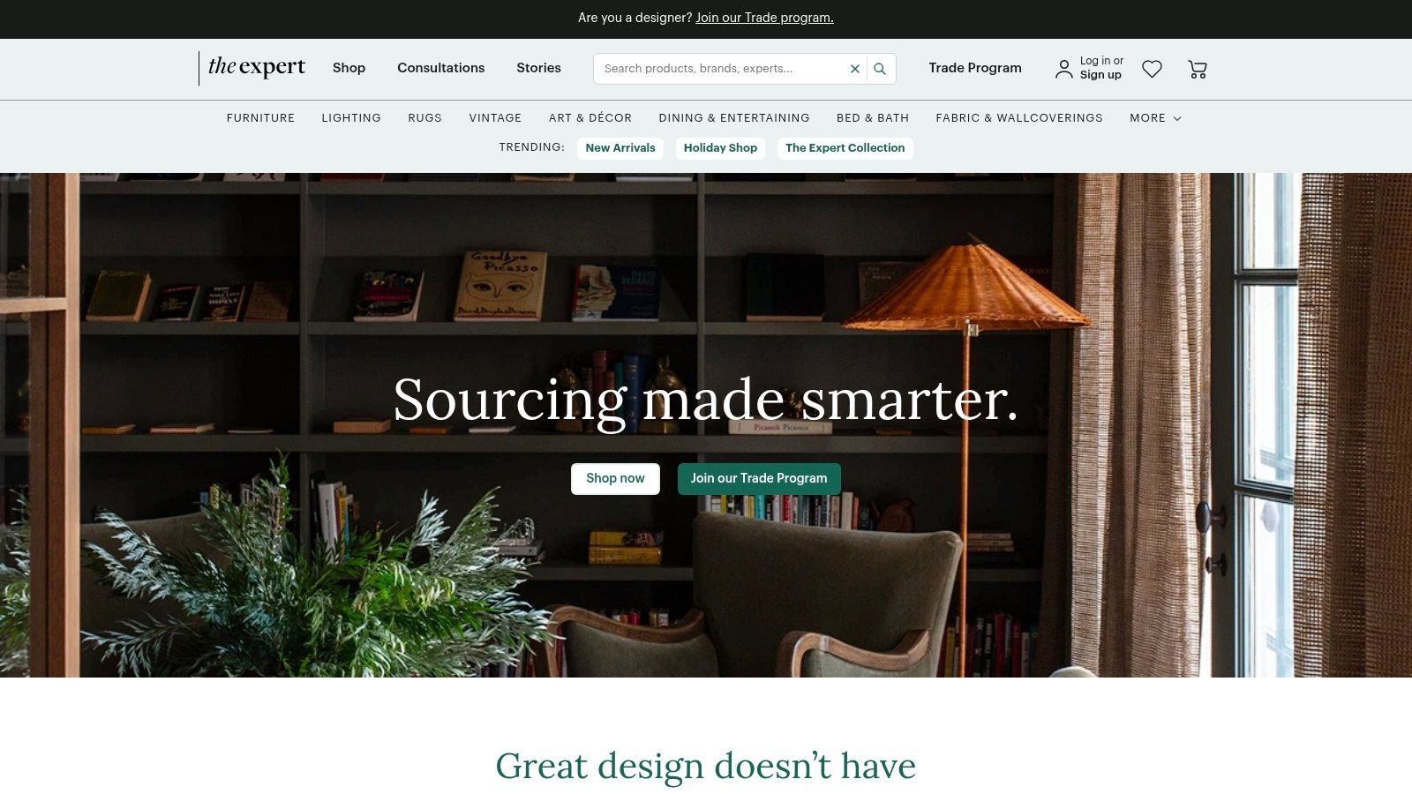Viewport: 1412px width, 794px height.
Task: Follow the top banner Trade program link
Action: [764, 18]
